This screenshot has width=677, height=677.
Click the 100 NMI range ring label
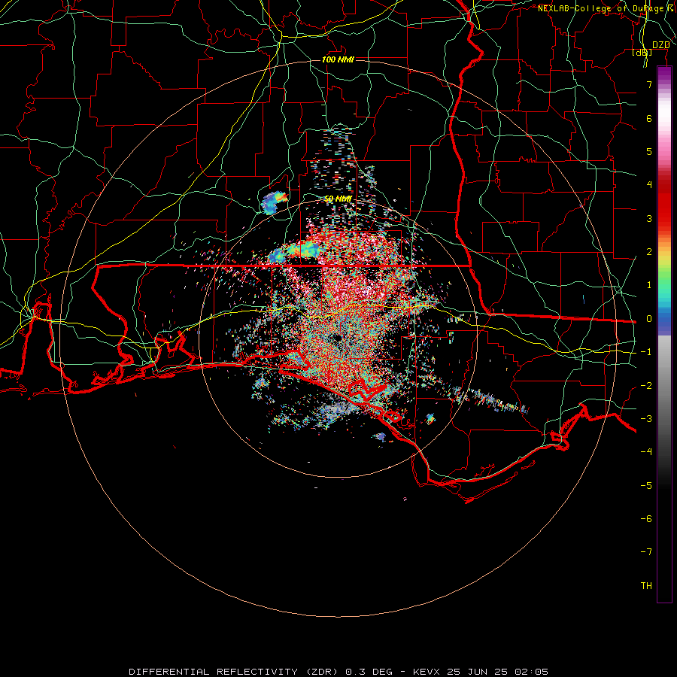coord(338,59)
